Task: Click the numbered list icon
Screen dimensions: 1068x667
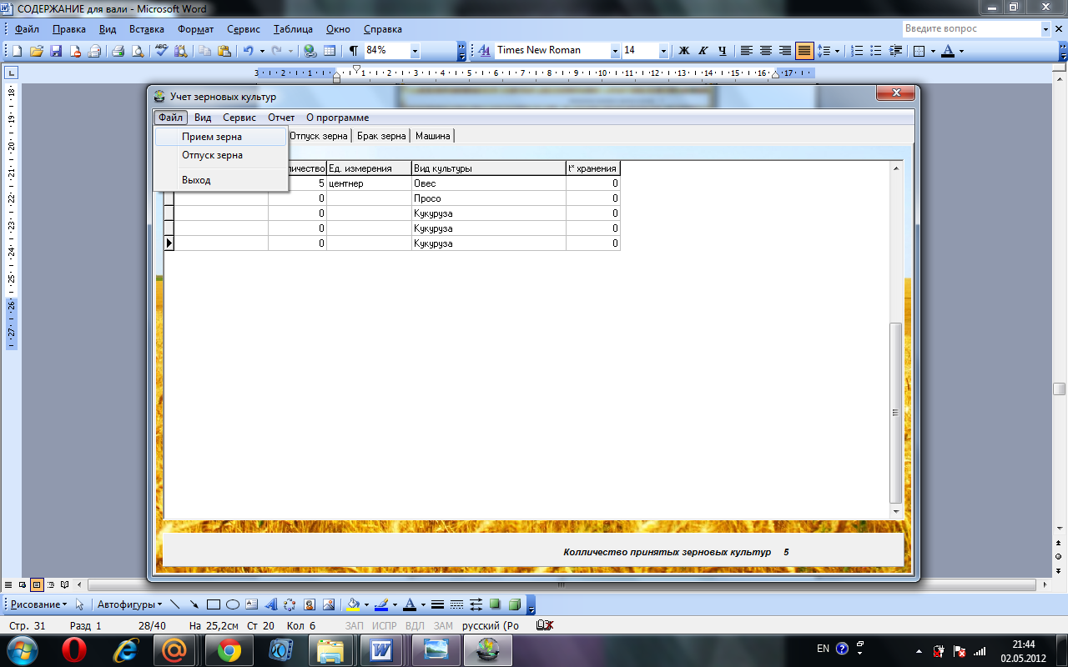Action: point(857,51)
